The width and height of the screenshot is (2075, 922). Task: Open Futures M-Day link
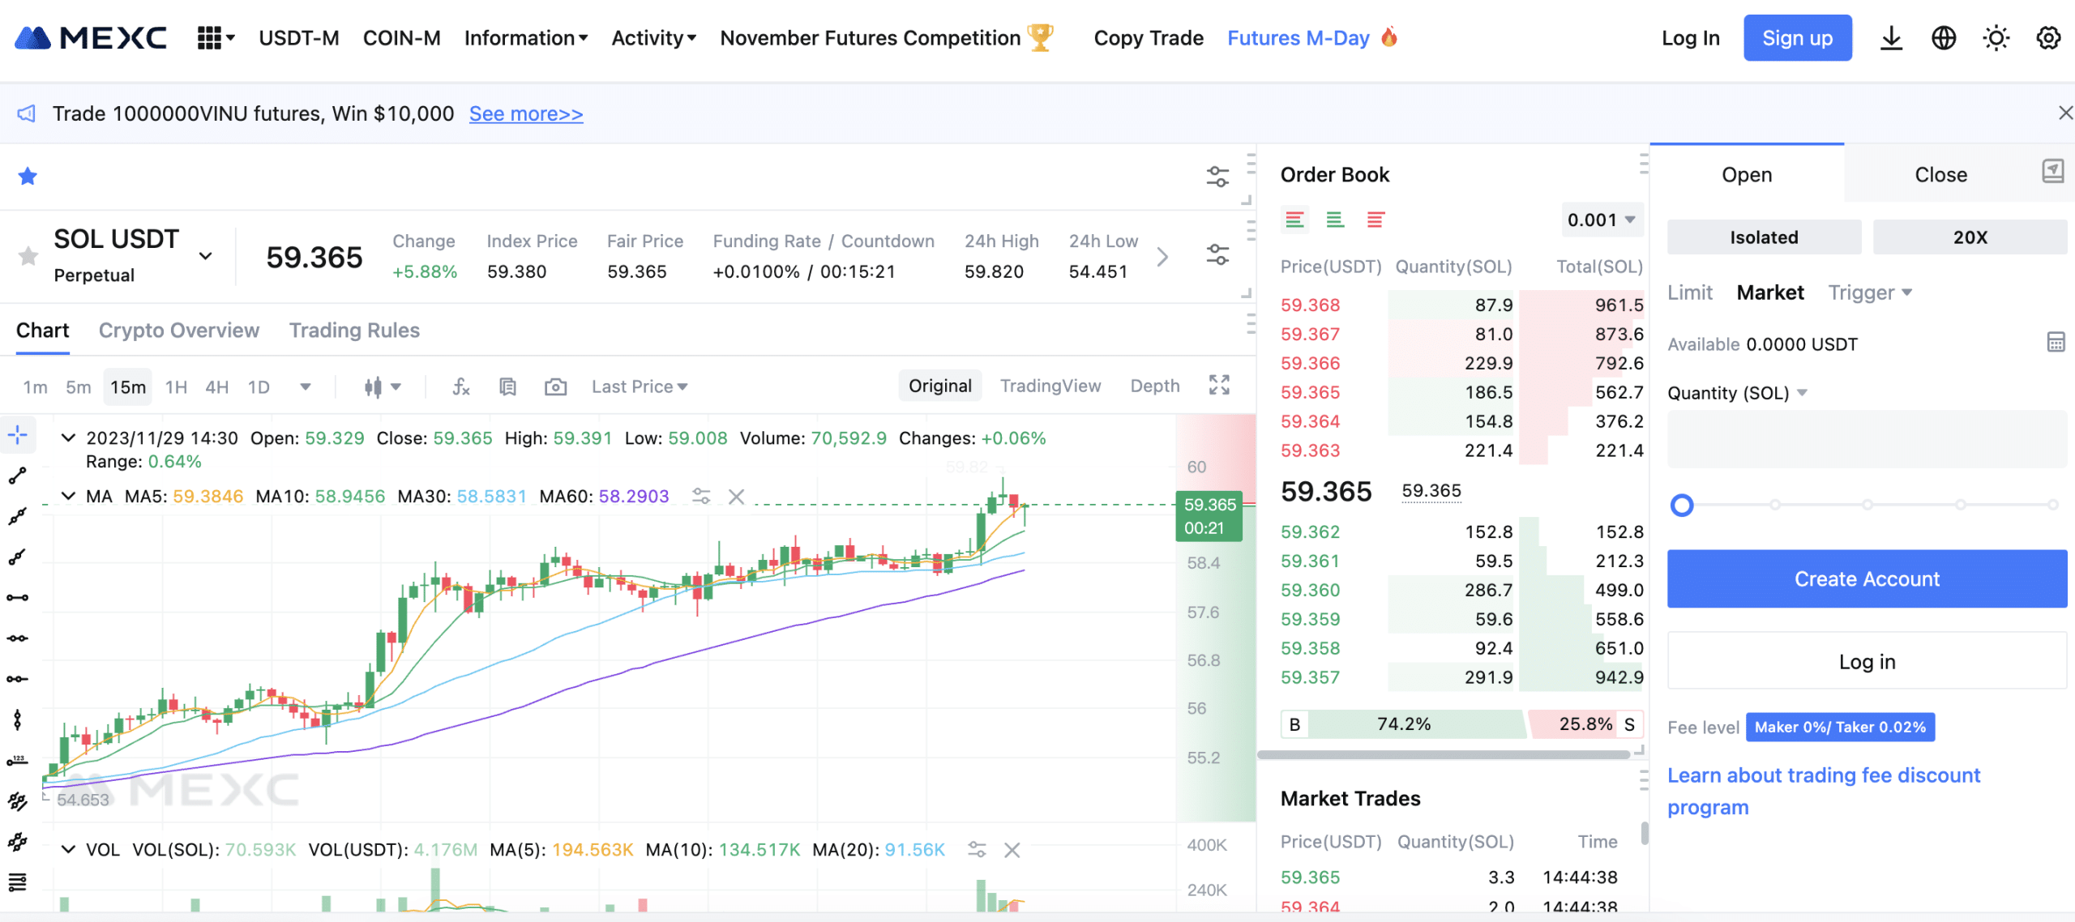tap(1312, 38)
